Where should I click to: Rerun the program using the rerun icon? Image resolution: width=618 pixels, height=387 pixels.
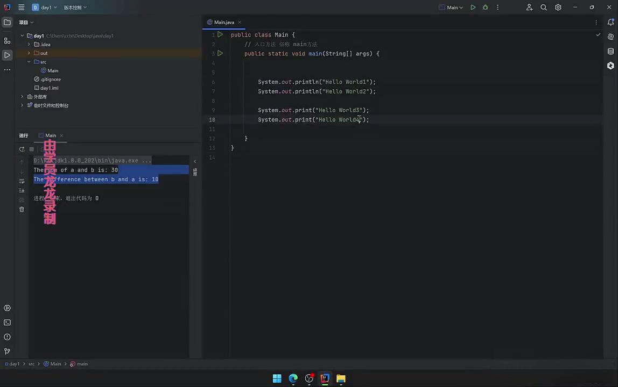[22, 149]
